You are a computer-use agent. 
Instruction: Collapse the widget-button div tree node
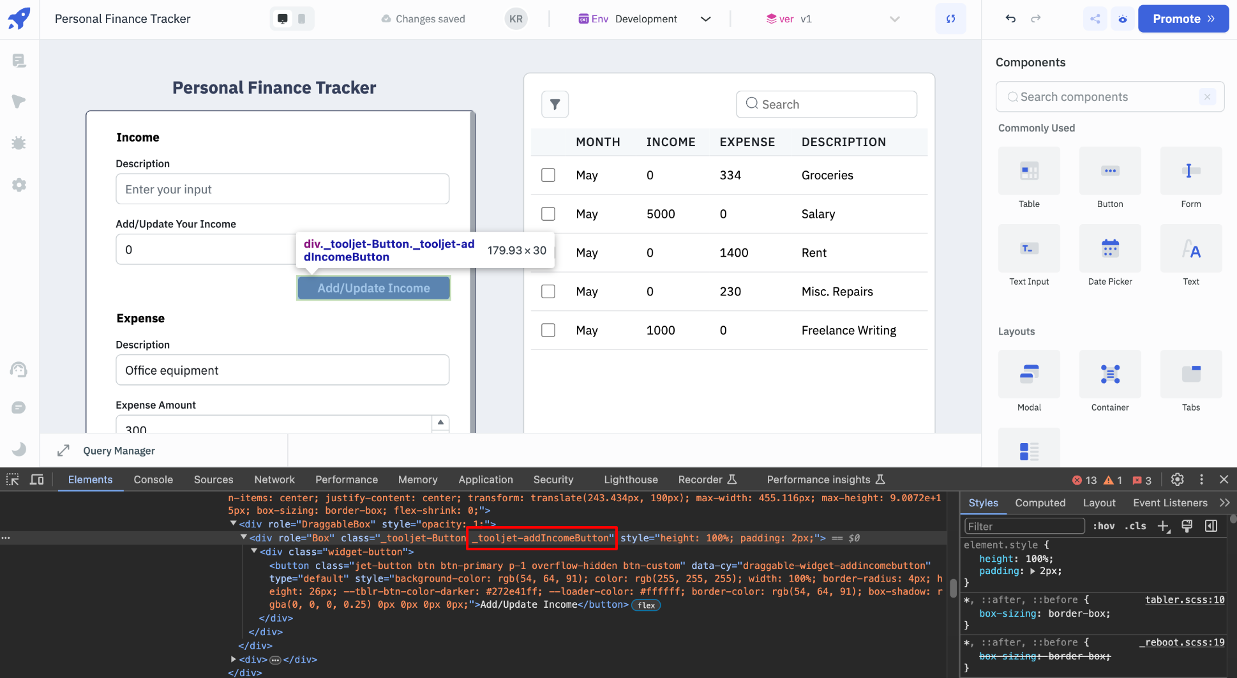coord(254,551)
